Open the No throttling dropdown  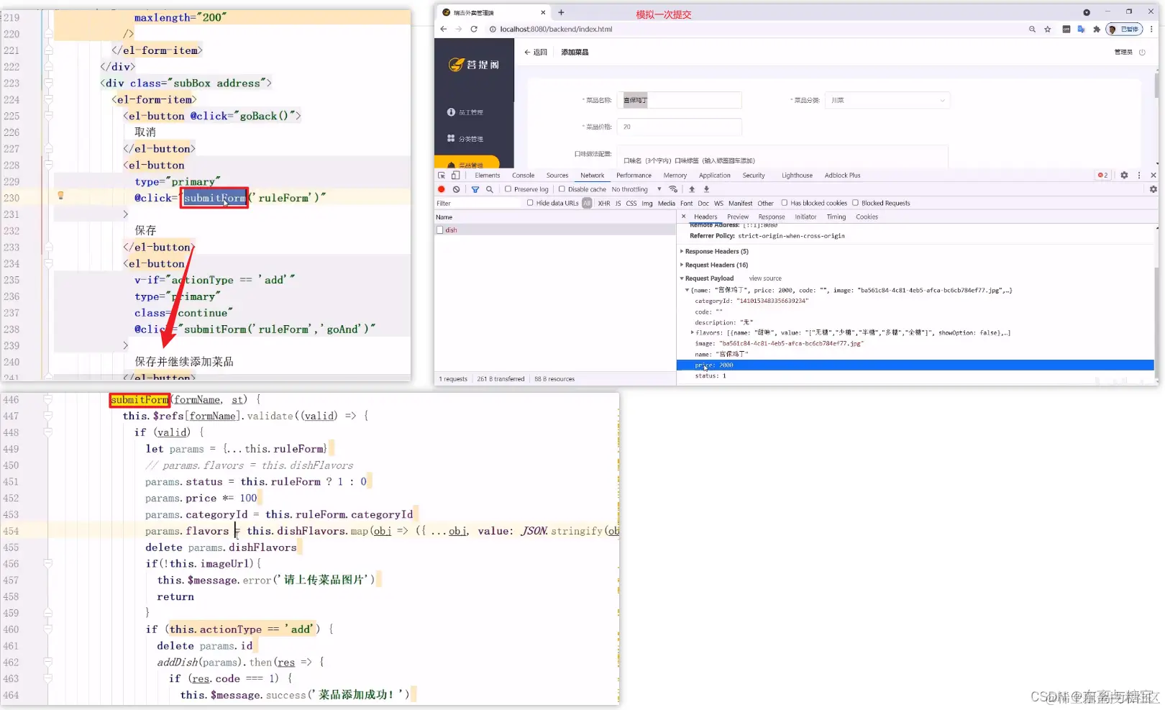pos(636,190)
